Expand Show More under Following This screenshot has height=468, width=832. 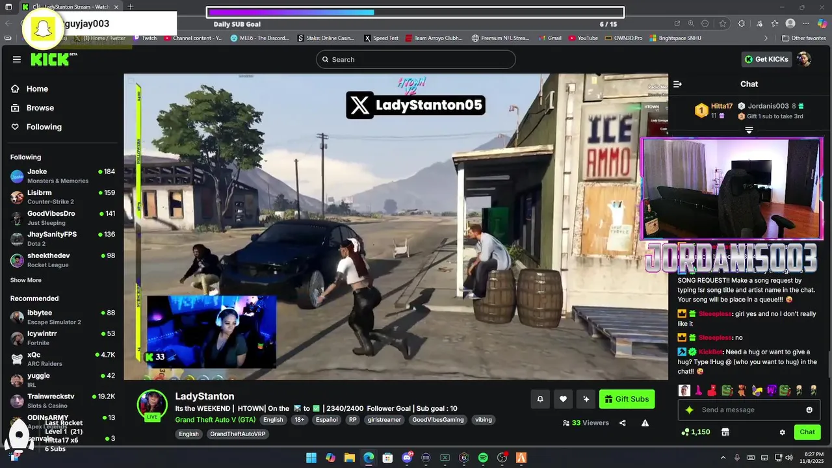click(x=26, y=280)
